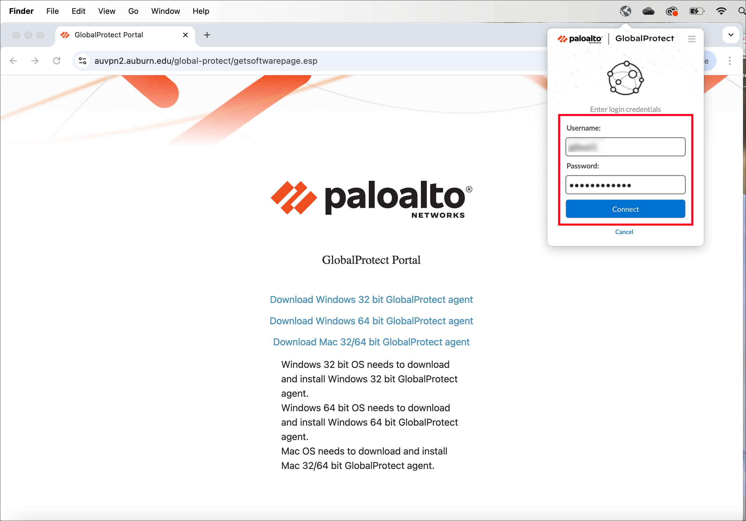Reload the GlobalProtect Portal page

[57, 61]
